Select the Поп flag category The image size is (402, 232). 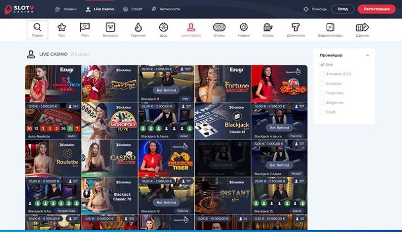point(85,30)
